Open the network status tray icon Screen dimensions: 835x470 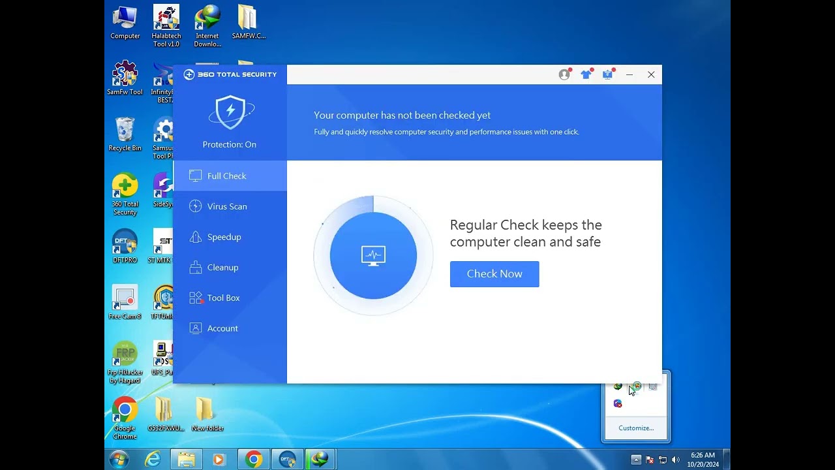coord(663,460)
